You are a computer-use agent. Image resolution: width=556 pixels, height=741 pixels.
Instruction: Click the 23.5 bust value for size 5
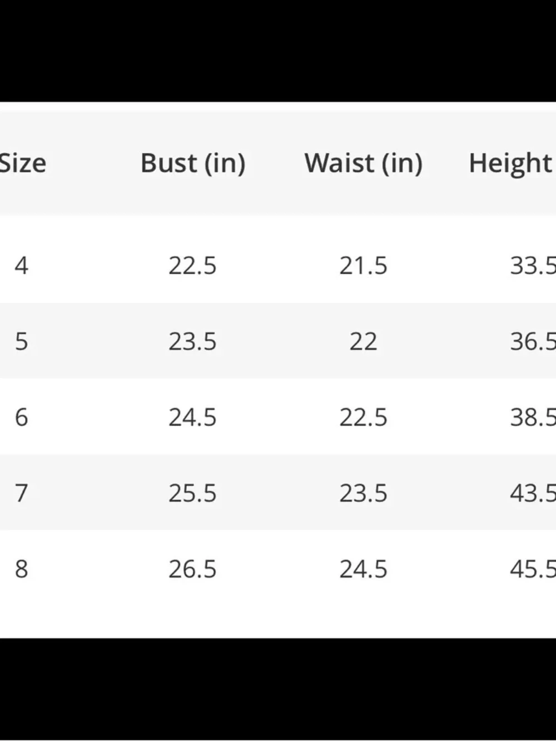point(192,341)
